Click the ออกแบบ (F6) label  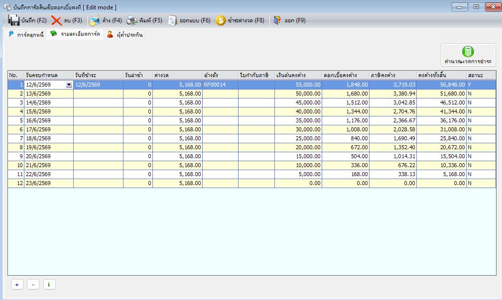[195, 20]
